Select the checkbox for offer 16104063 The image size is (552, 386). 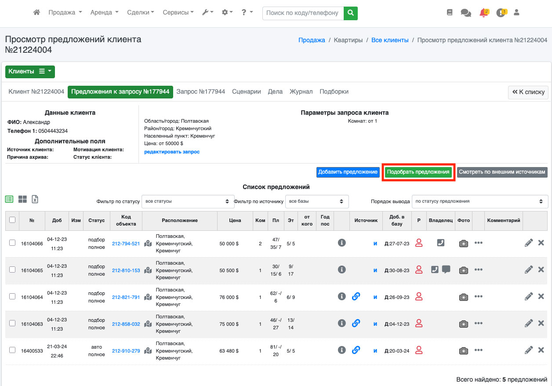12,323
